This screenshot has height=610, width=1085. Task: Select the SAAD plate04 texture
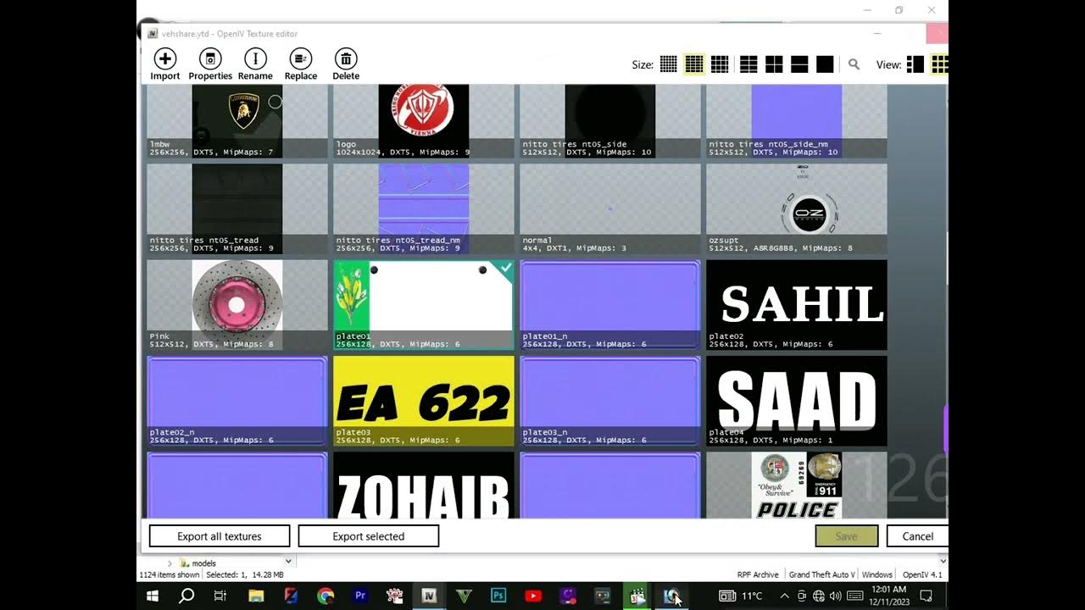point(797,401)
